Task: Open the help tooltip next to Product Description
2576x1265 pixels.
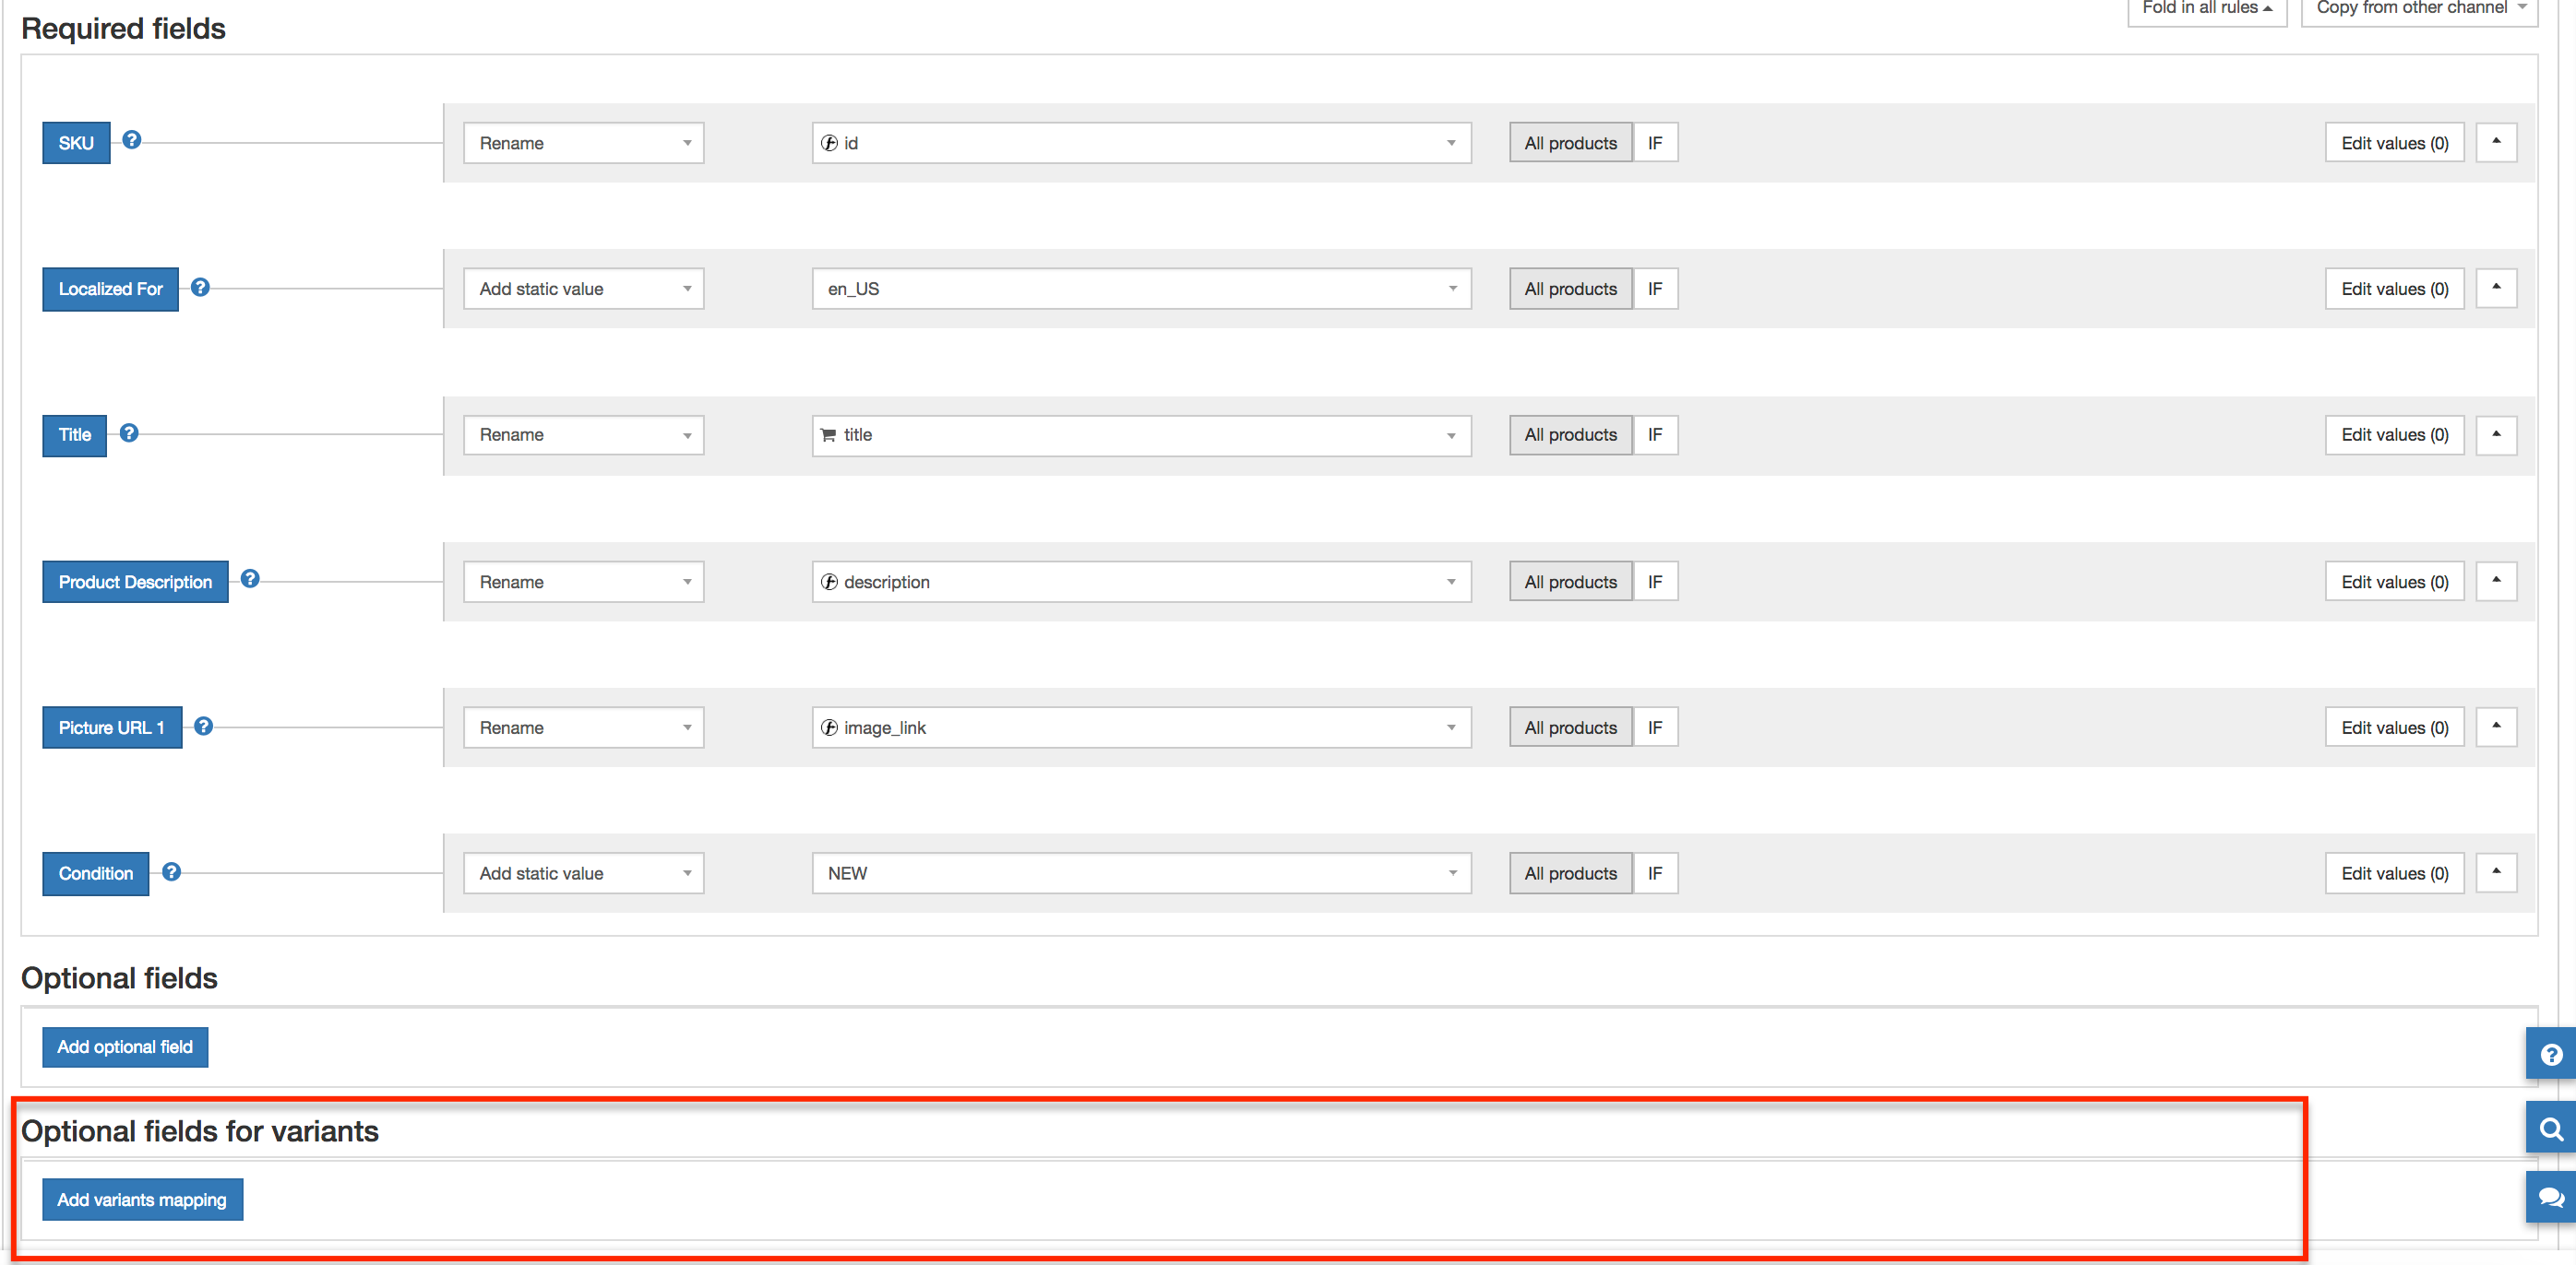Action: click(x=250, y=578)
